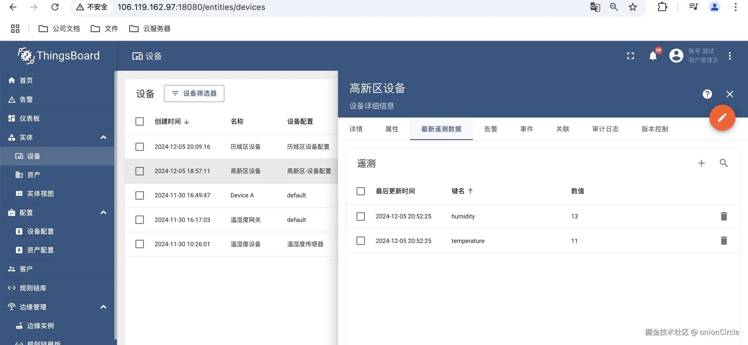Open help question mark icon
This screenshot has height=345, width=748.
(x=707, y=94)
